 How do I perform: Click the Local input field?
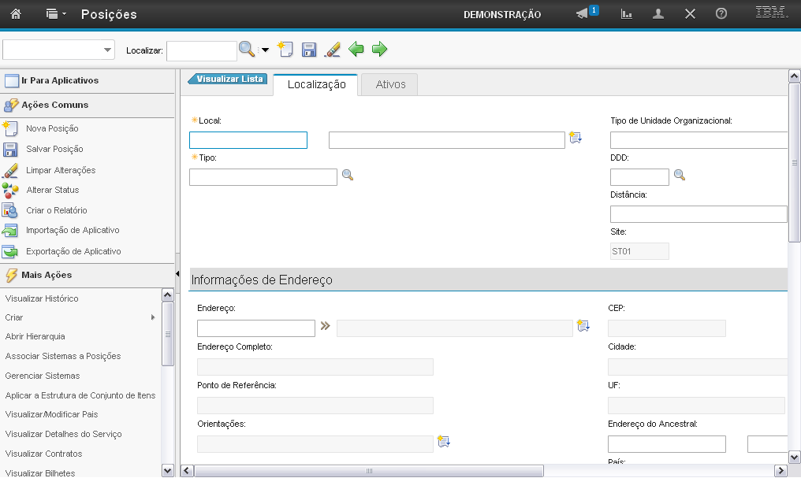248,140
